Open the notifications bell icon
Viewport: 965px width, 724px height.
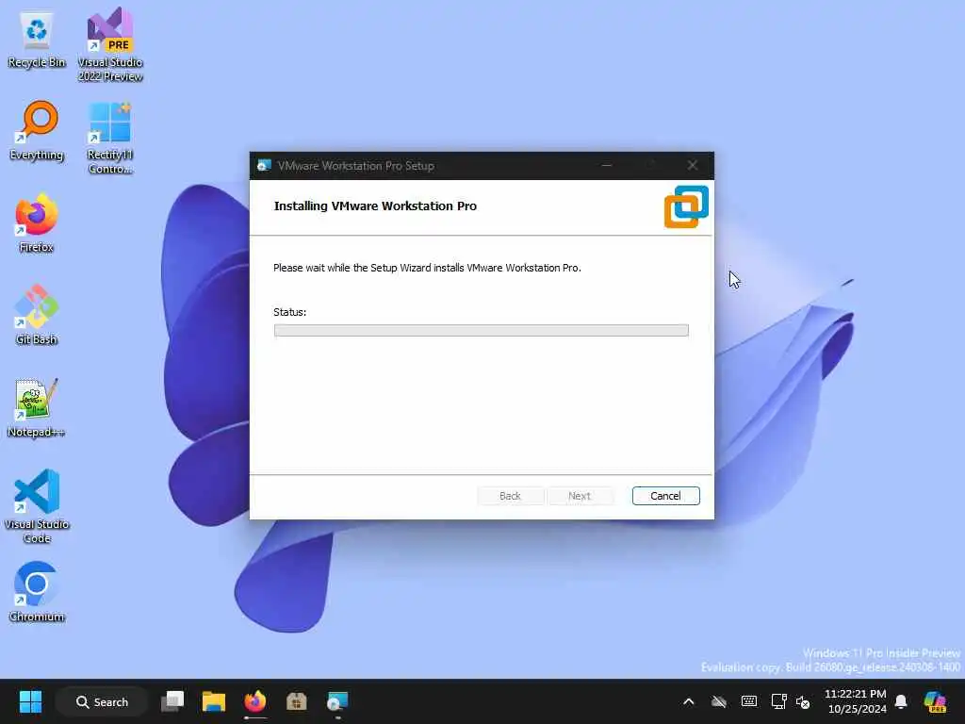tap(901, 701)
